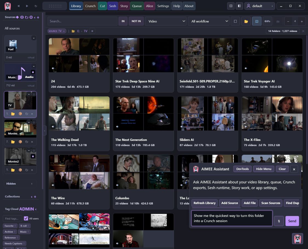The image size is (308, 249).
Task: Click Send in AIMEE Assistant
Action: [292, 221]
